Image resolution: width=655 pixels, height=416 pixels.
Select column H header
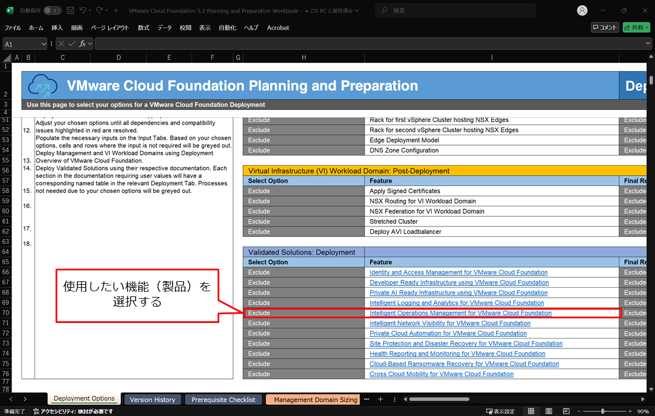click(x=304, y=58)
